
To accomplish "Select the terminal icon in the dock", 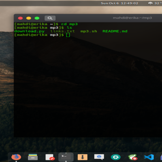I will [66, 157].
